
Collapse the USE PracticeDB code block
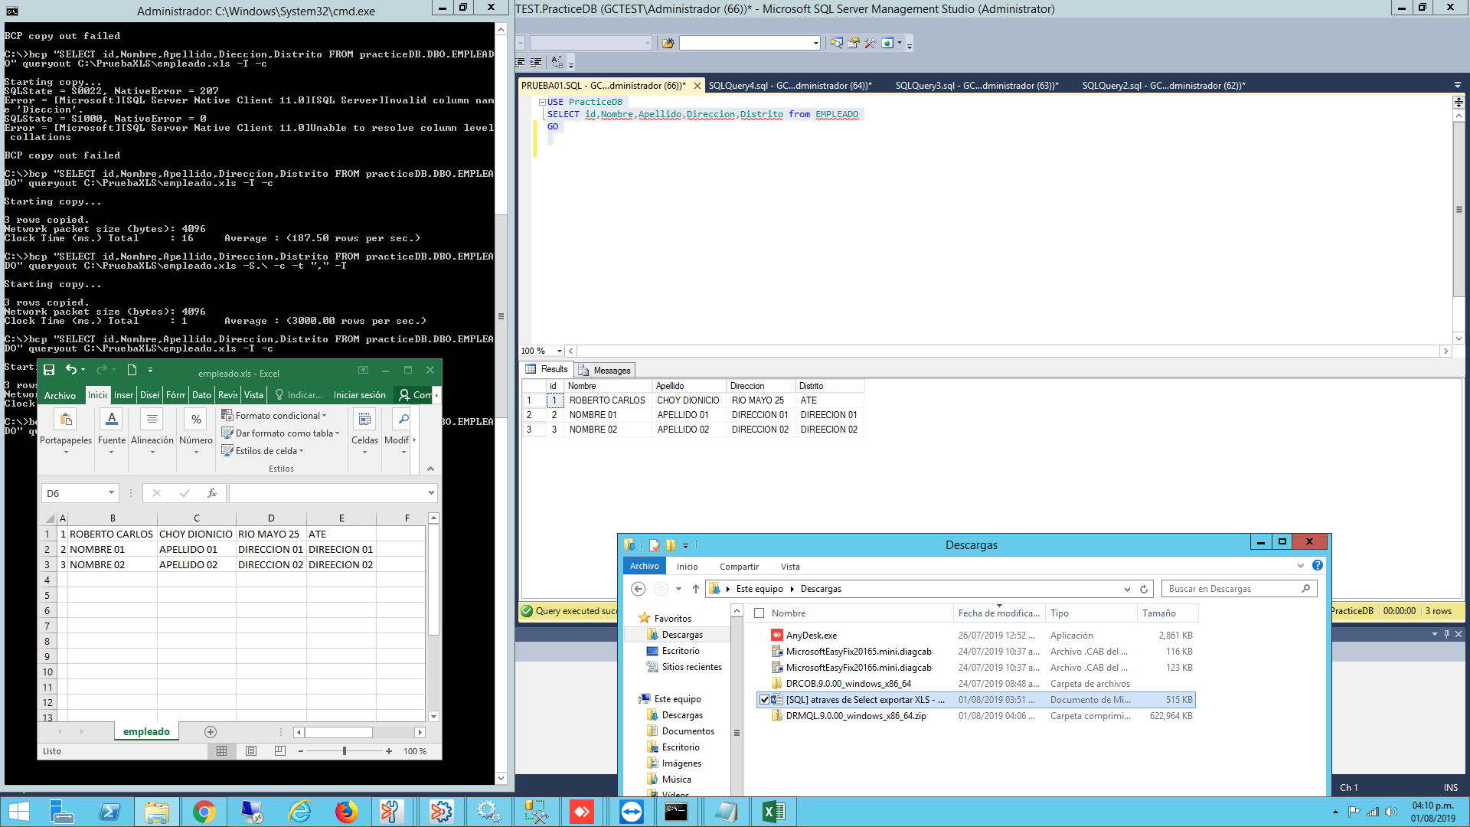pos(541,102)
